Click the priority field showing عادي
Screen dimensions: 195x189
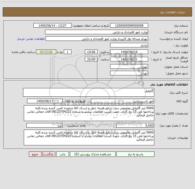[x=129, y=45]
